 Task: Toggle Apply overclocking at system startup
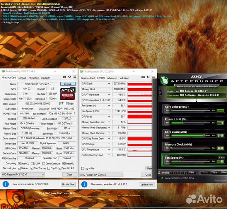click(162, 178)
